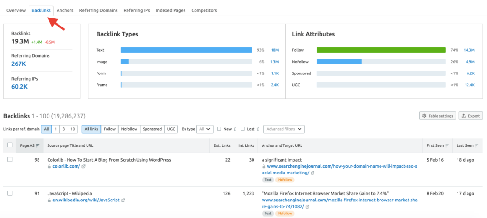The image size is (487, 218).
Task: Set links per ref. domain to 3
Action: point(63,129)
